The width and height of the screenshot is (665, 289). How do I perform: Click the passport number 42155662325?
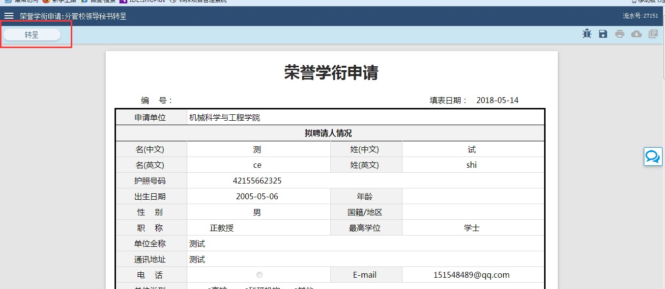257,181
